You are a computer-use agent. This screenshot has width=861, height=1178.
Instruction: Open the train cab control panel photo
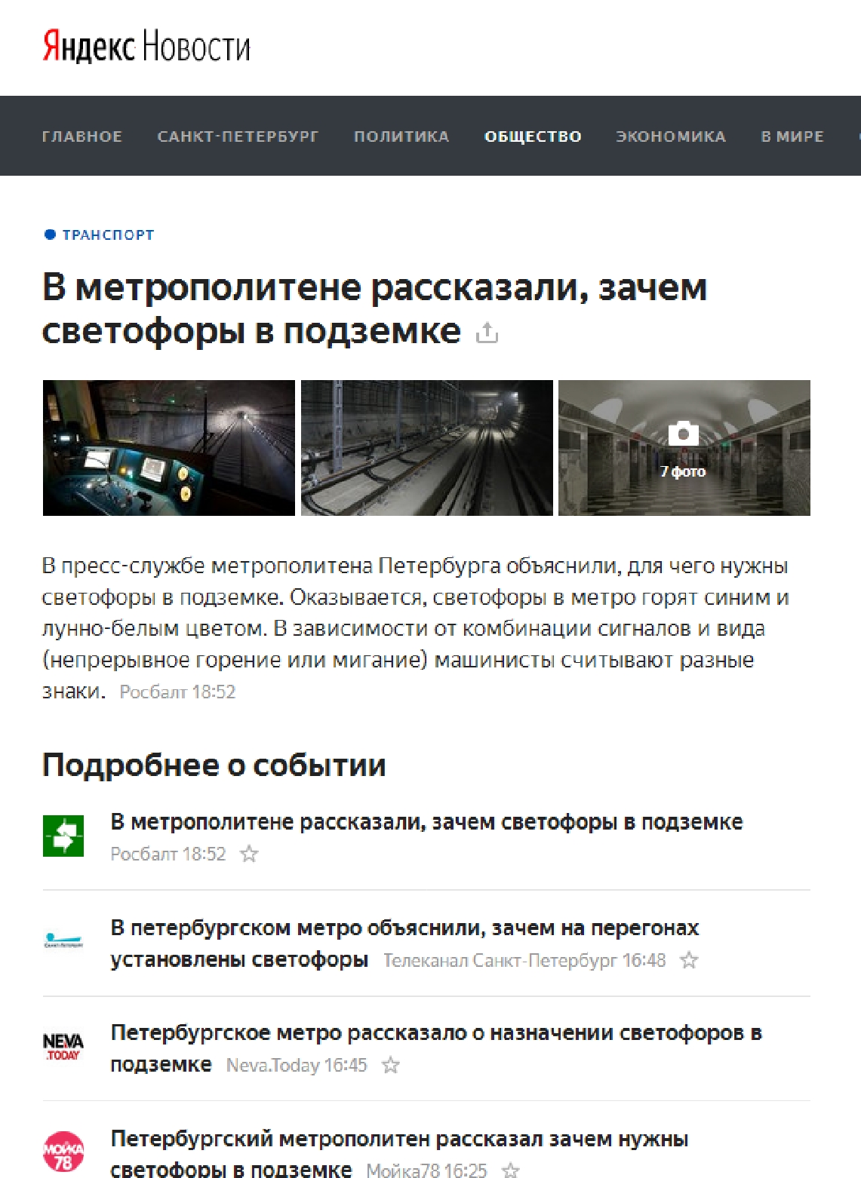[169, 448]
